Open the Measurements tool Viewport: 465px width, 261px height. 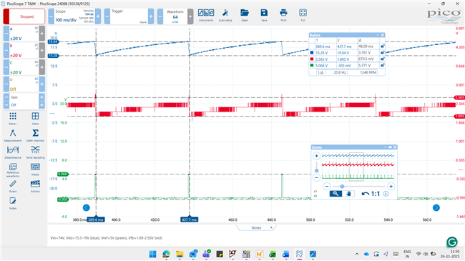tap(13, 135)
